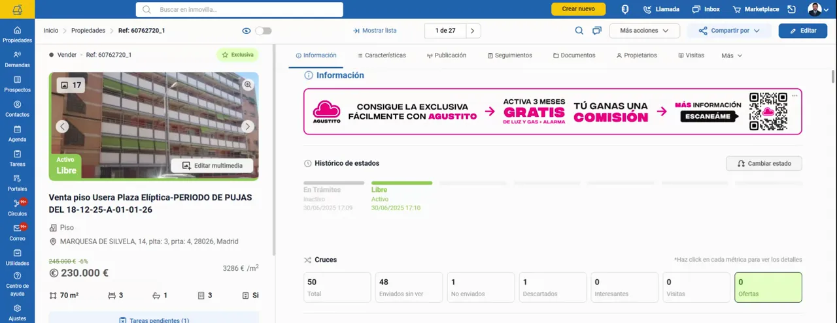837x323 pixels.
Task: Zoom the property photo with magnifier icon
Action: coord(248,84)
